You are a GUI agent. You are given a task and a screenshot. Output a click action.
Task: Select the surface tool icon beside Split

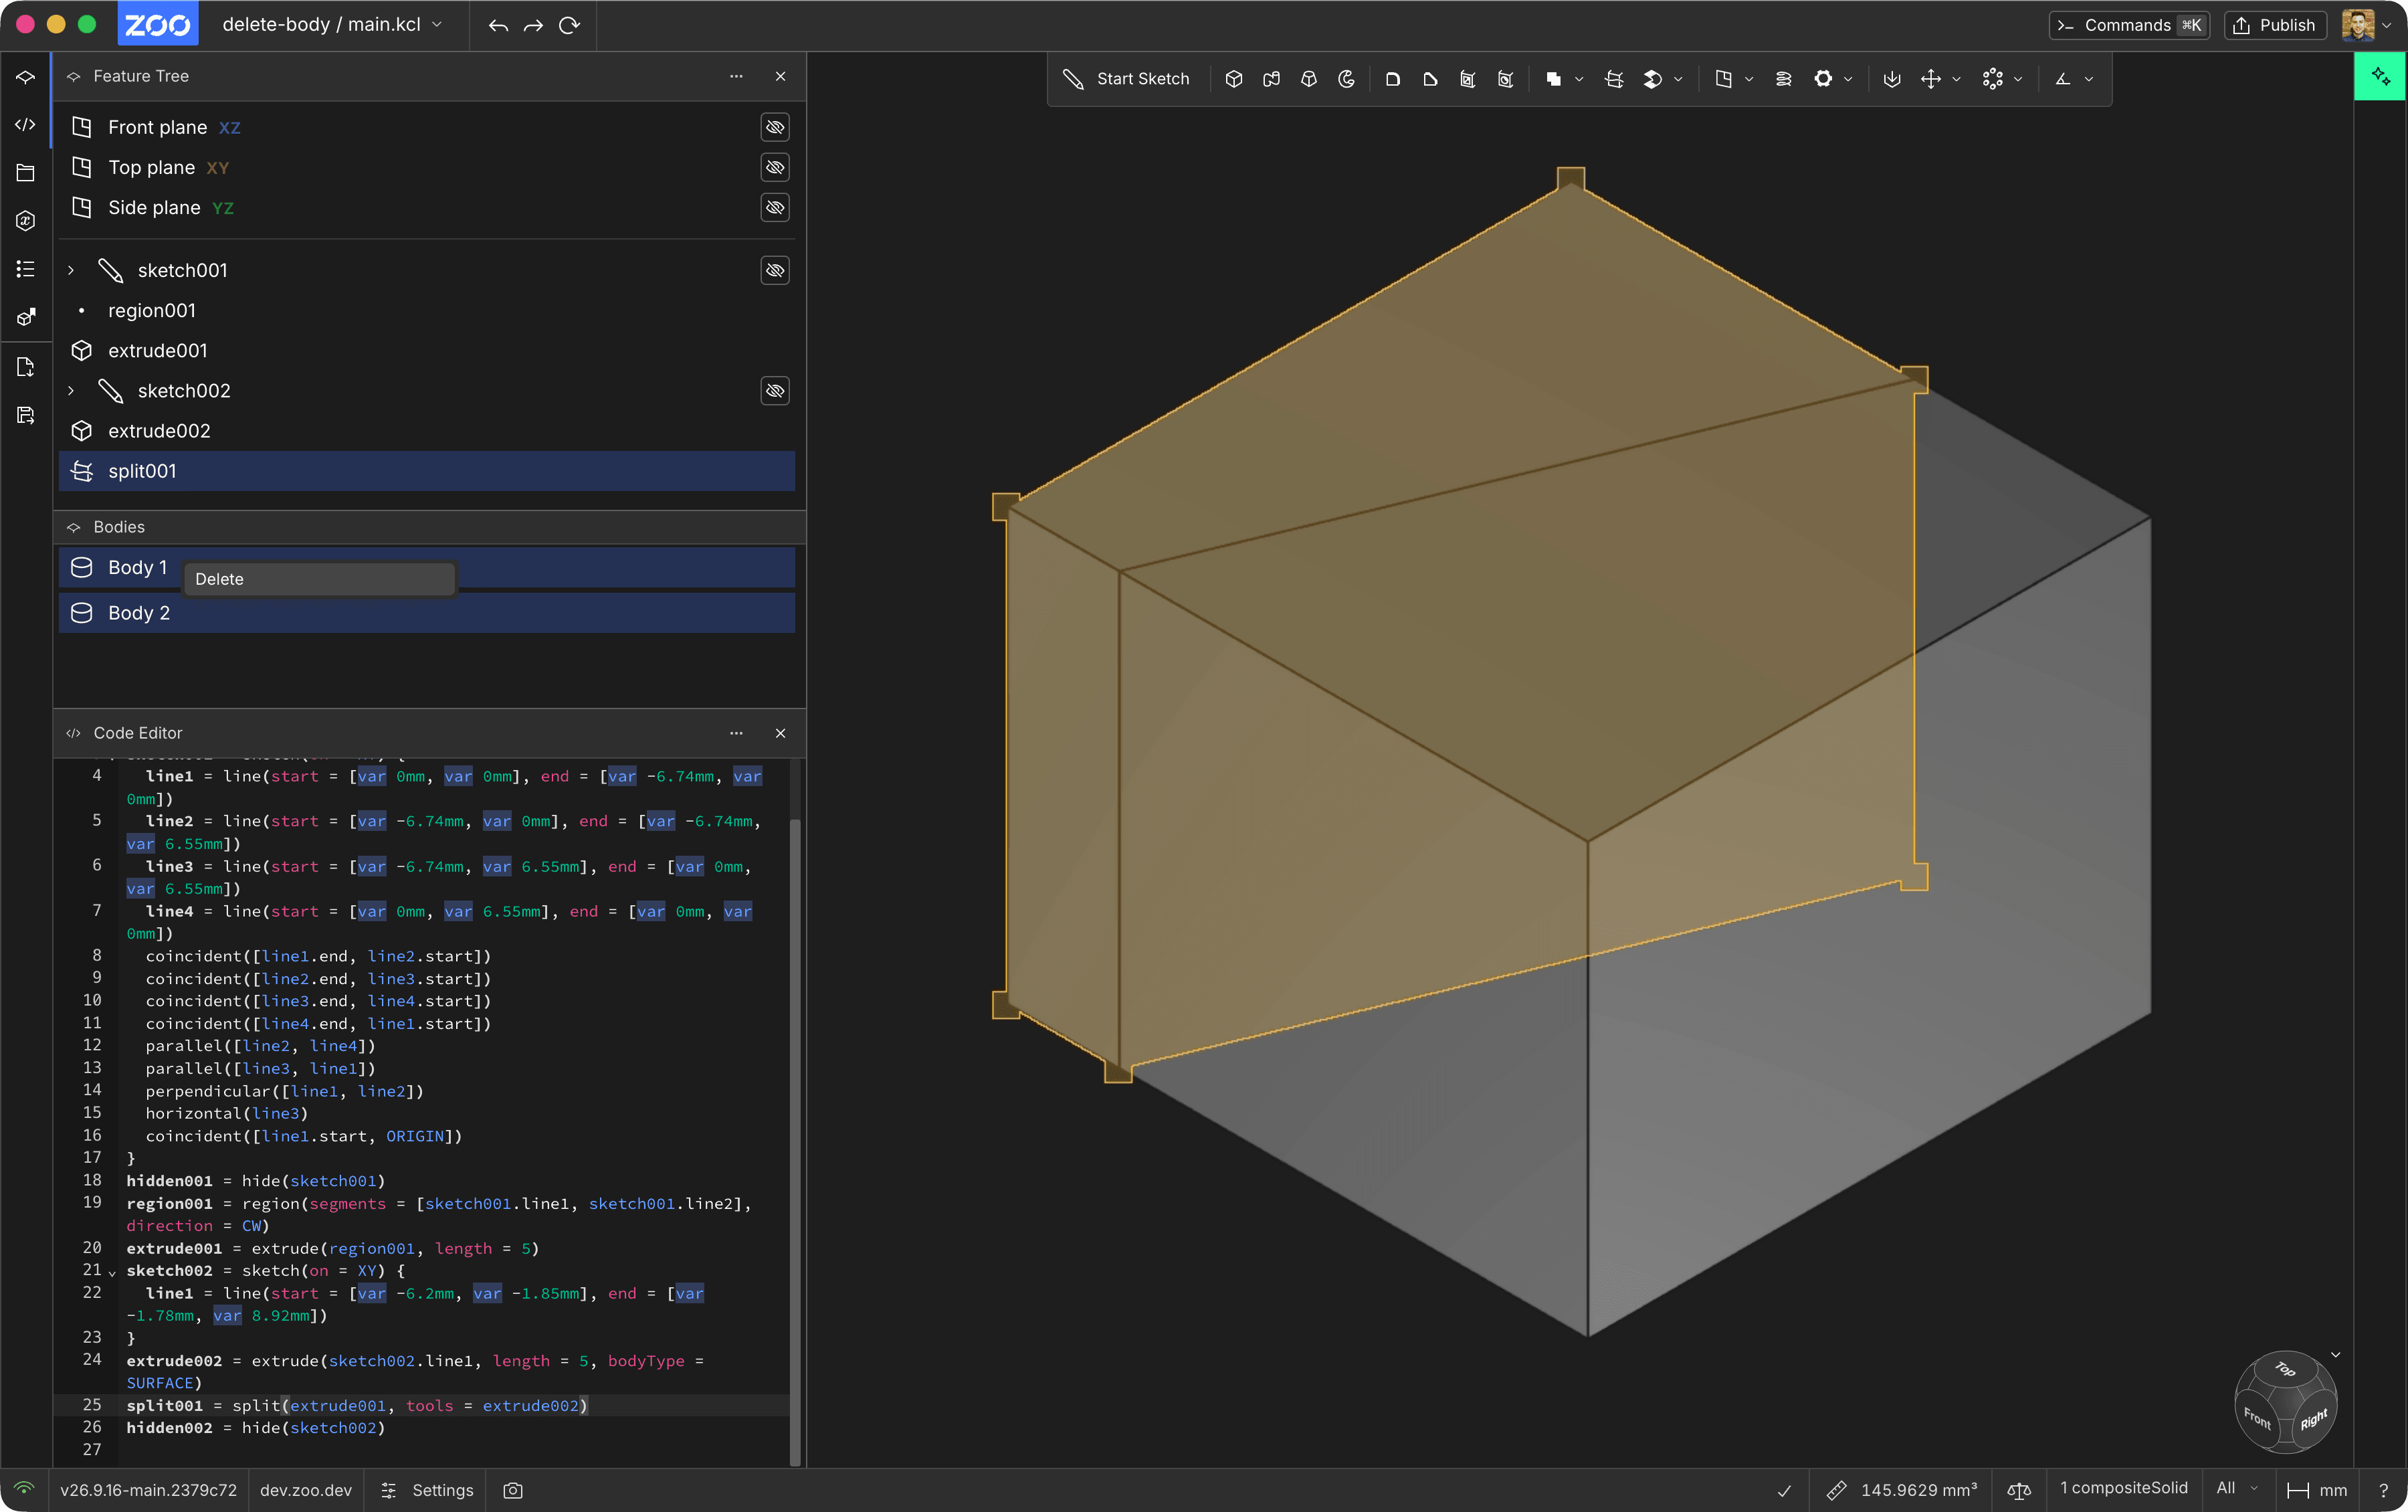click(x=1652, y=79)
